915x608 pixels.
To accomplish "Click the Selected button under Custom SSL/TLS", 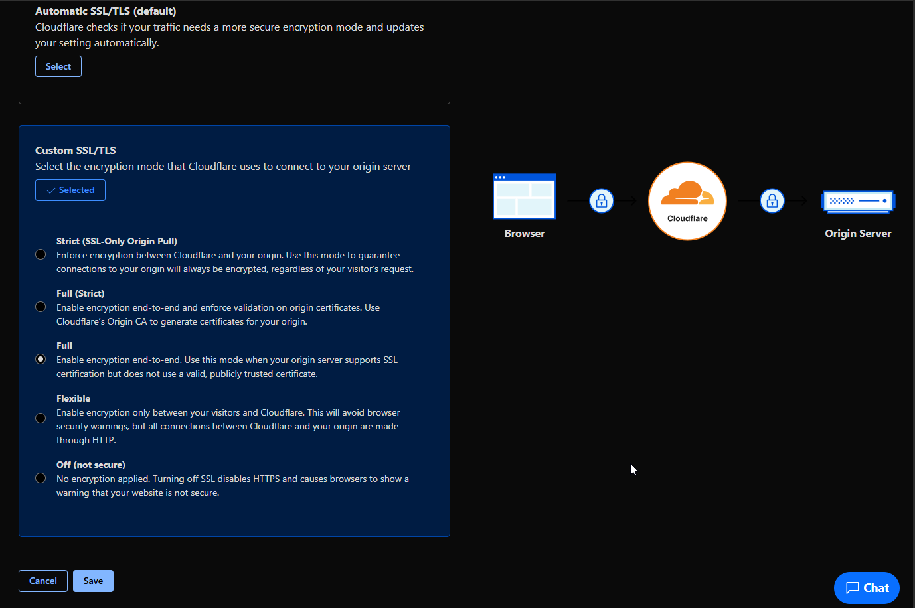I will 70,190.
